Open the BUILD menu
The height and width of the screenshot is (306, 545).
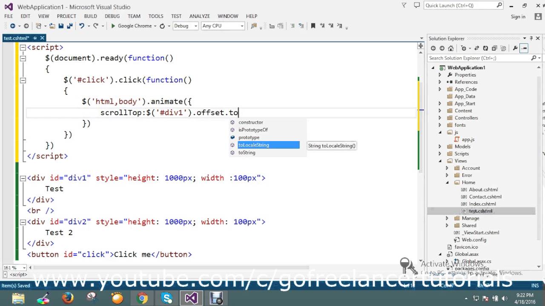tap(90, 16)
